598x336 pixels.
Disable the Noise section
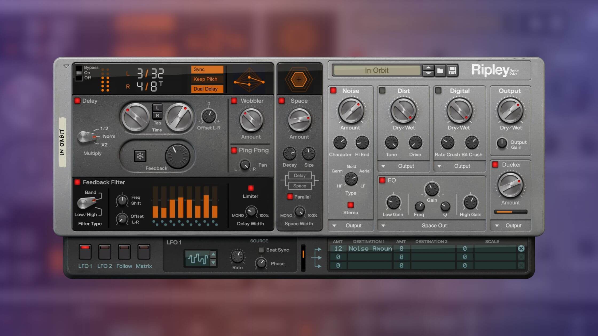333,90
